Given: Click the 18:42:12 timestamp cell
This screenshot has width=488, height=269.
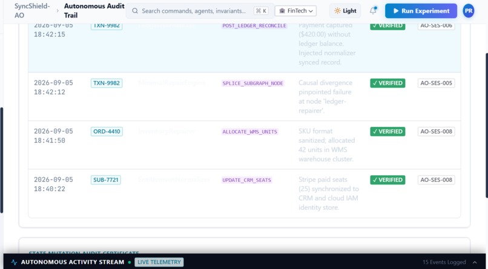Looking at the screenshot, I should (53, 88).
